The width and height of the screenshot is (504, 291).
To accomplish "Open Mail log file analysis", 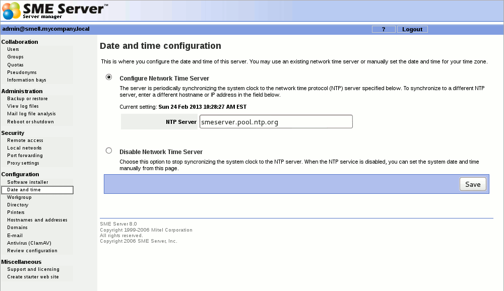I will pyautogui.click(x=31, y=114).
